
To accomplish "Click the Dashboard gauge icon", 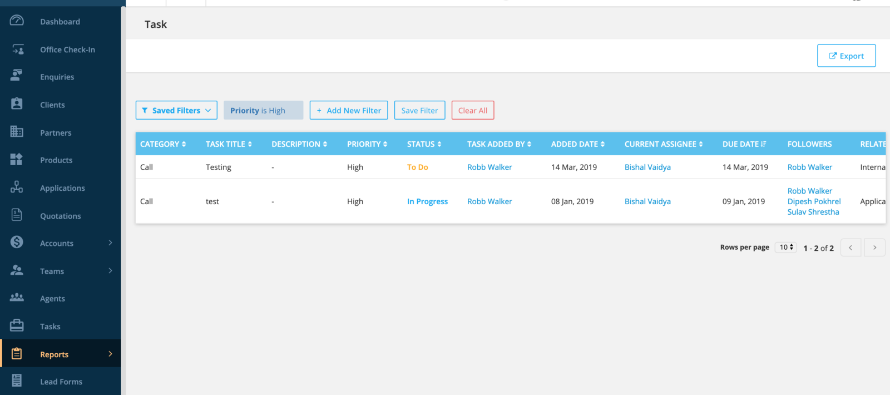I will click(17, 21).
